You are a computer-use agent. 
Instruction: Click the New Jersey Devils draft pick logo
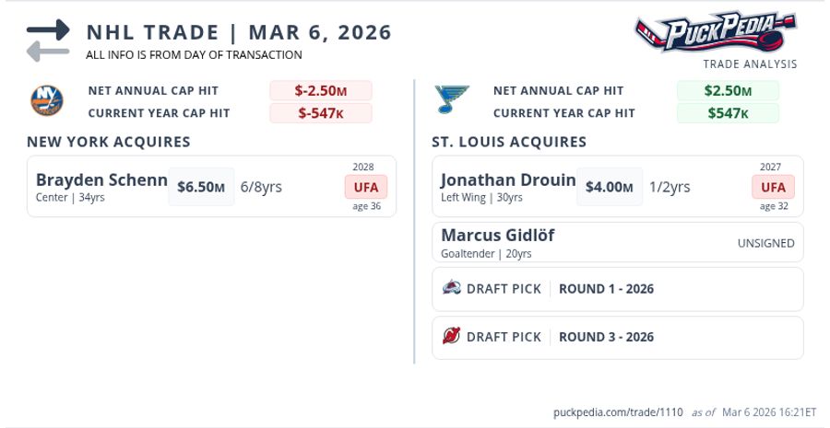[x=451, y=336]
